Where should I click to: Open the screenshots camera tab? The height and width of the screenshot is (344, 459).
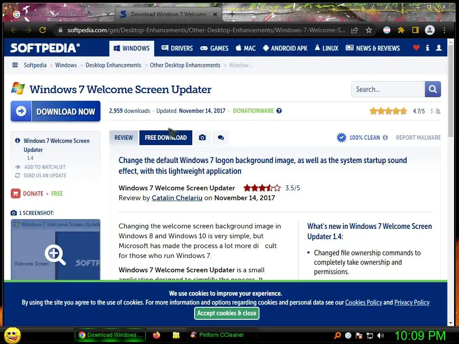click(x=202, y=138)
